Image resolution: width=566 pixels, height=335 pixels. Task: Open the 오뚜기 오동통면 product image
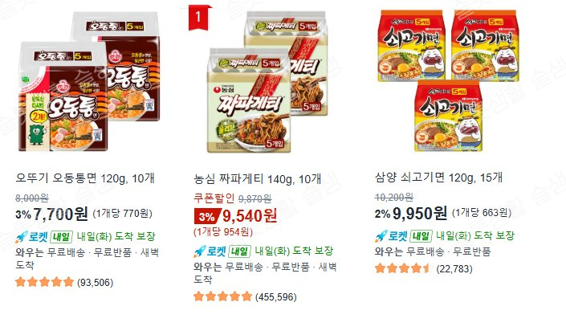(89, 82)
